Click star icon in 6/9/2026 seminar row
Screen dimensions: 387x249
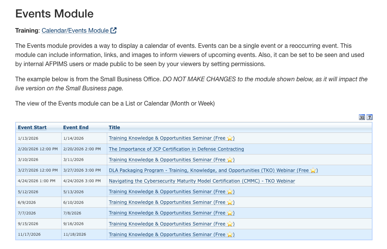(x=230, y=203)
